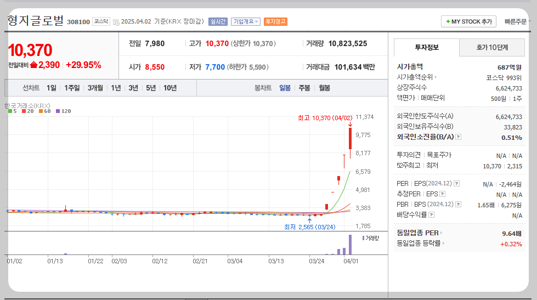Click the 거래대금 value 101,634 백만

pos(354,67)
